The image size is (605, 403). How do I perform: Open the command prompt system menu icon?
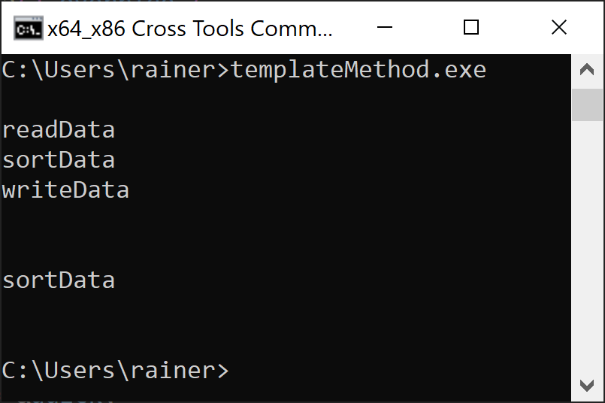28,28
